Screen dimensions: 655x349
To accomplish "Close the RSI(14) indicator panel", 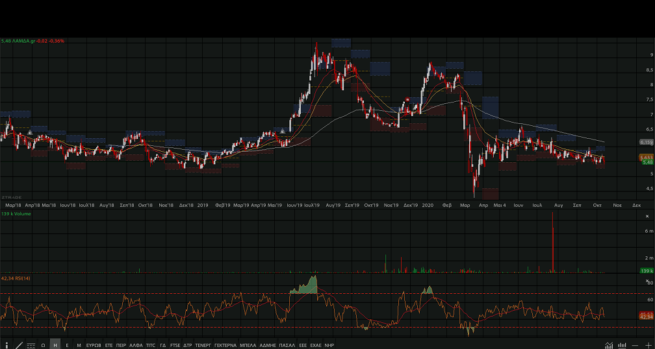I will [x=647, y=281].
